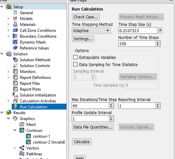Click Max Iterations/Time Step field
The width and height of the screenshot is (175, 159).
[90, 106]
